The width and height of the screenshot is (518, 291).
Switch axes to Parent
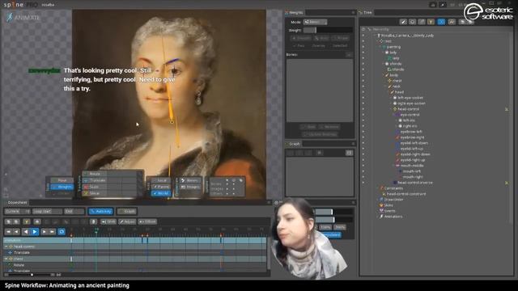[161, 187]
